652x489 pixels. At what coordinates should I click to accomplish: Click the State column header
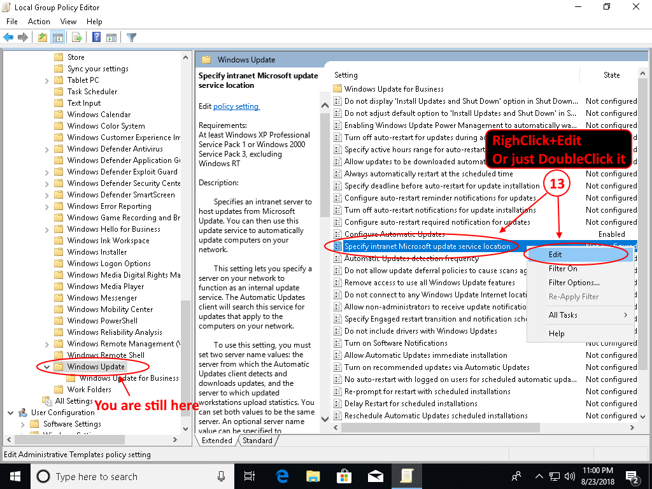(611, 75)
